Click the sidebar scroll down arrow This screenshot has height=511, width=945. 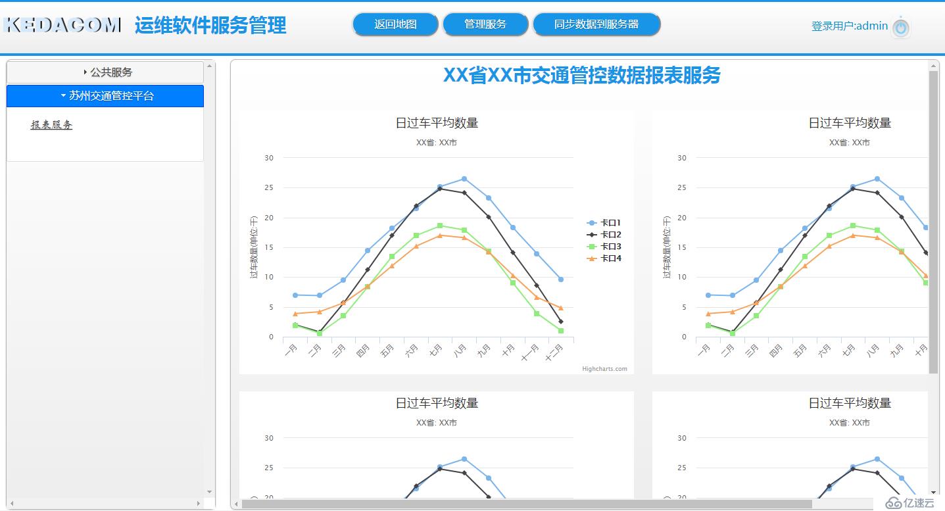[210, 492]
